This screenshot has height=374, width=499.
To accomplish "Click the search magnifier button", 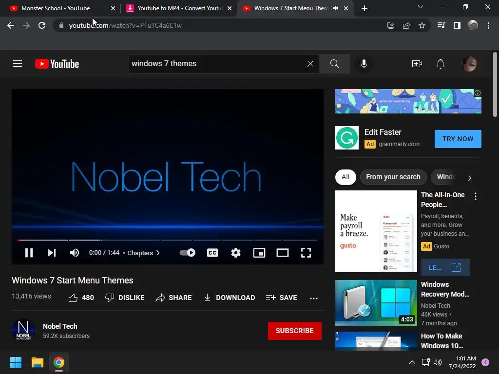I will pyautogui.click(x=334, y=64).
